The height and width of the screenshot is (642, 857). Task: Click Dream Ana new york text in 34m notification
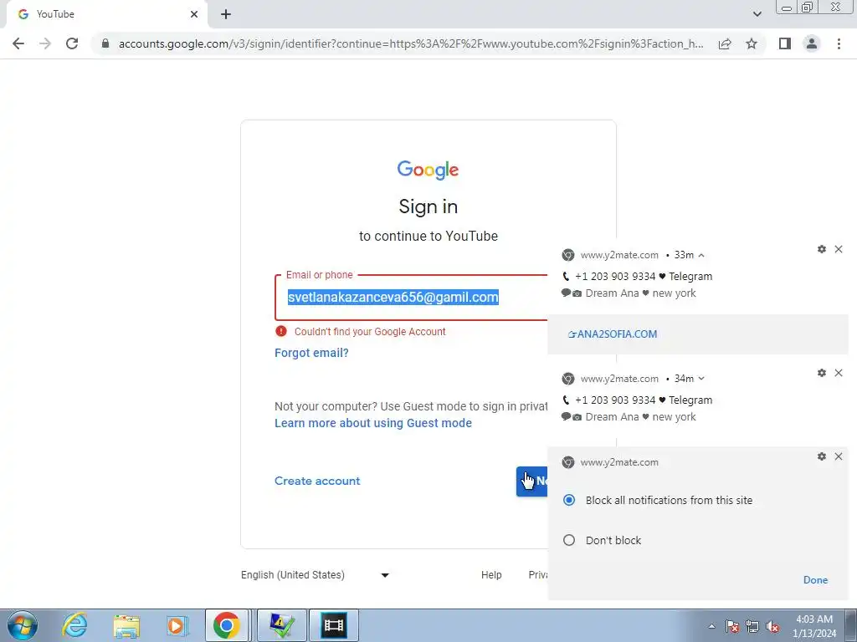tap(640, 417)
